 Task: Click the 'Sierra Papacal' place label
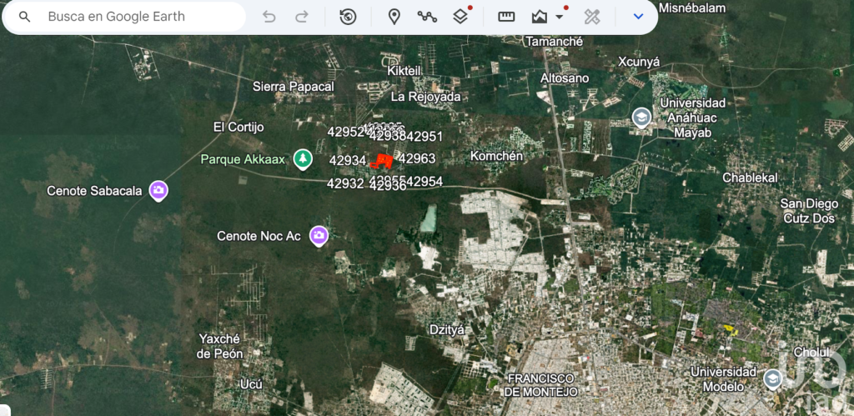294,87
